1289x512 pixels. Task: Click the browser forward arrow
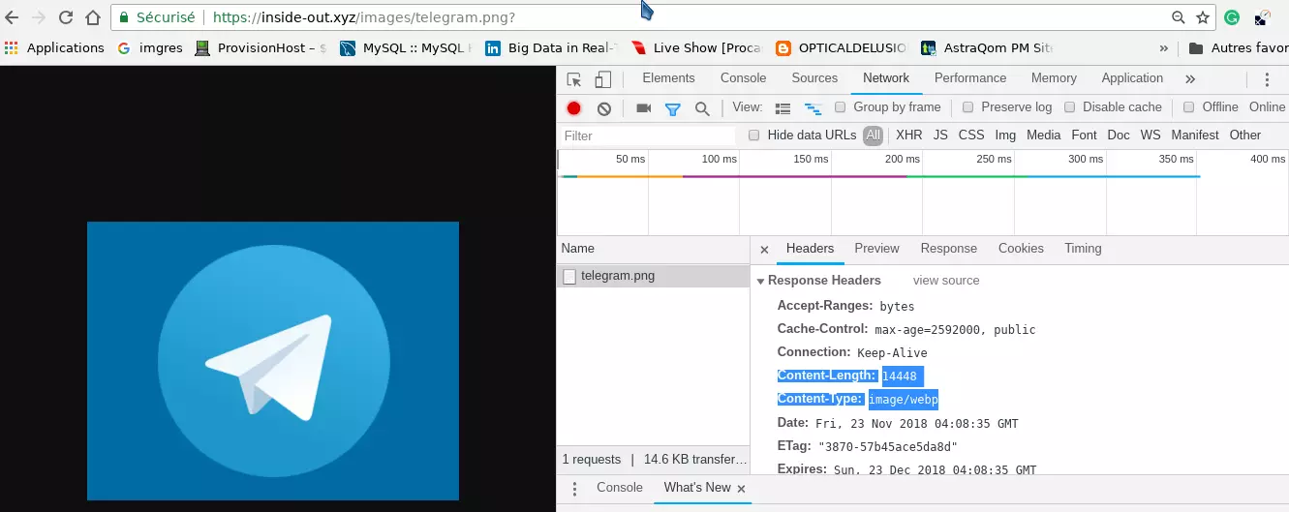pos(39,17)
